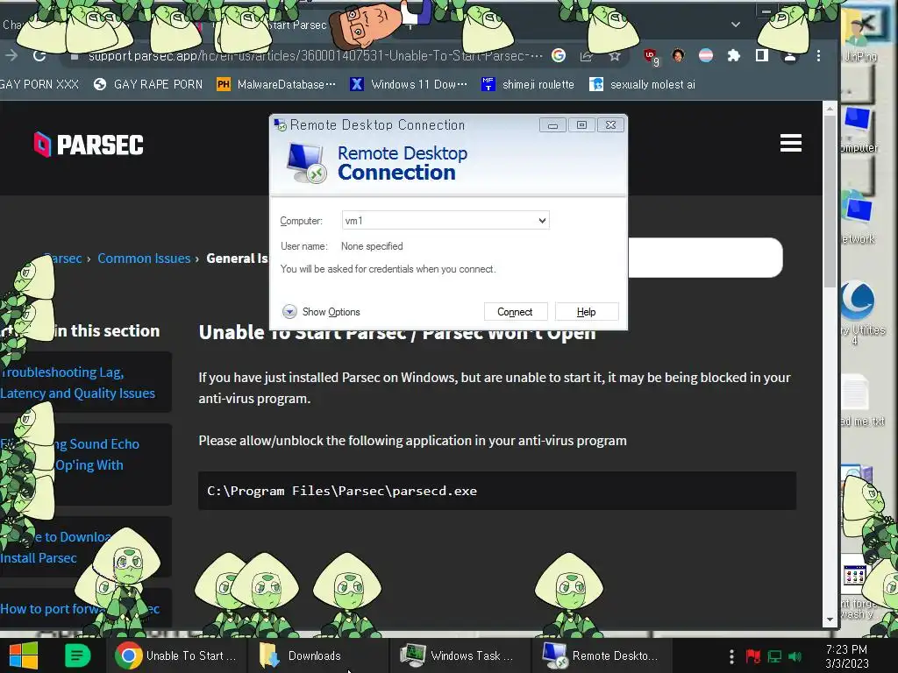Click Help in Remote Desktop Connection
Image resolution: width=898 pixels, height=673 pixels.
[x=586, y=312]
